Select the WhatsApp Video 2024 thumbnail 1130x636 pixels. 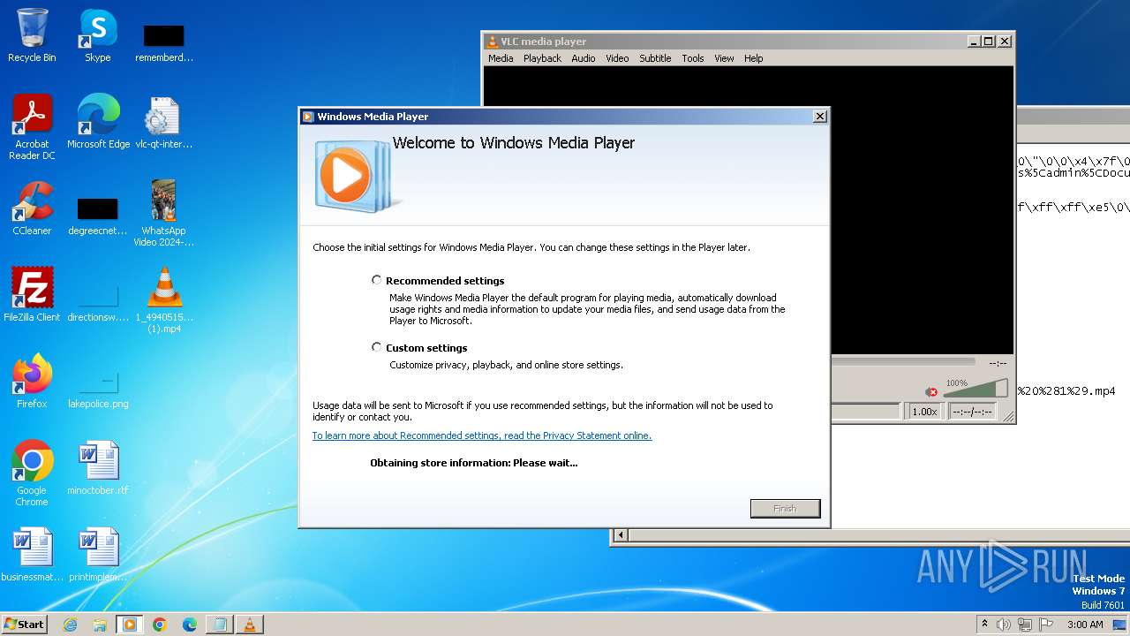click(163, 214)
